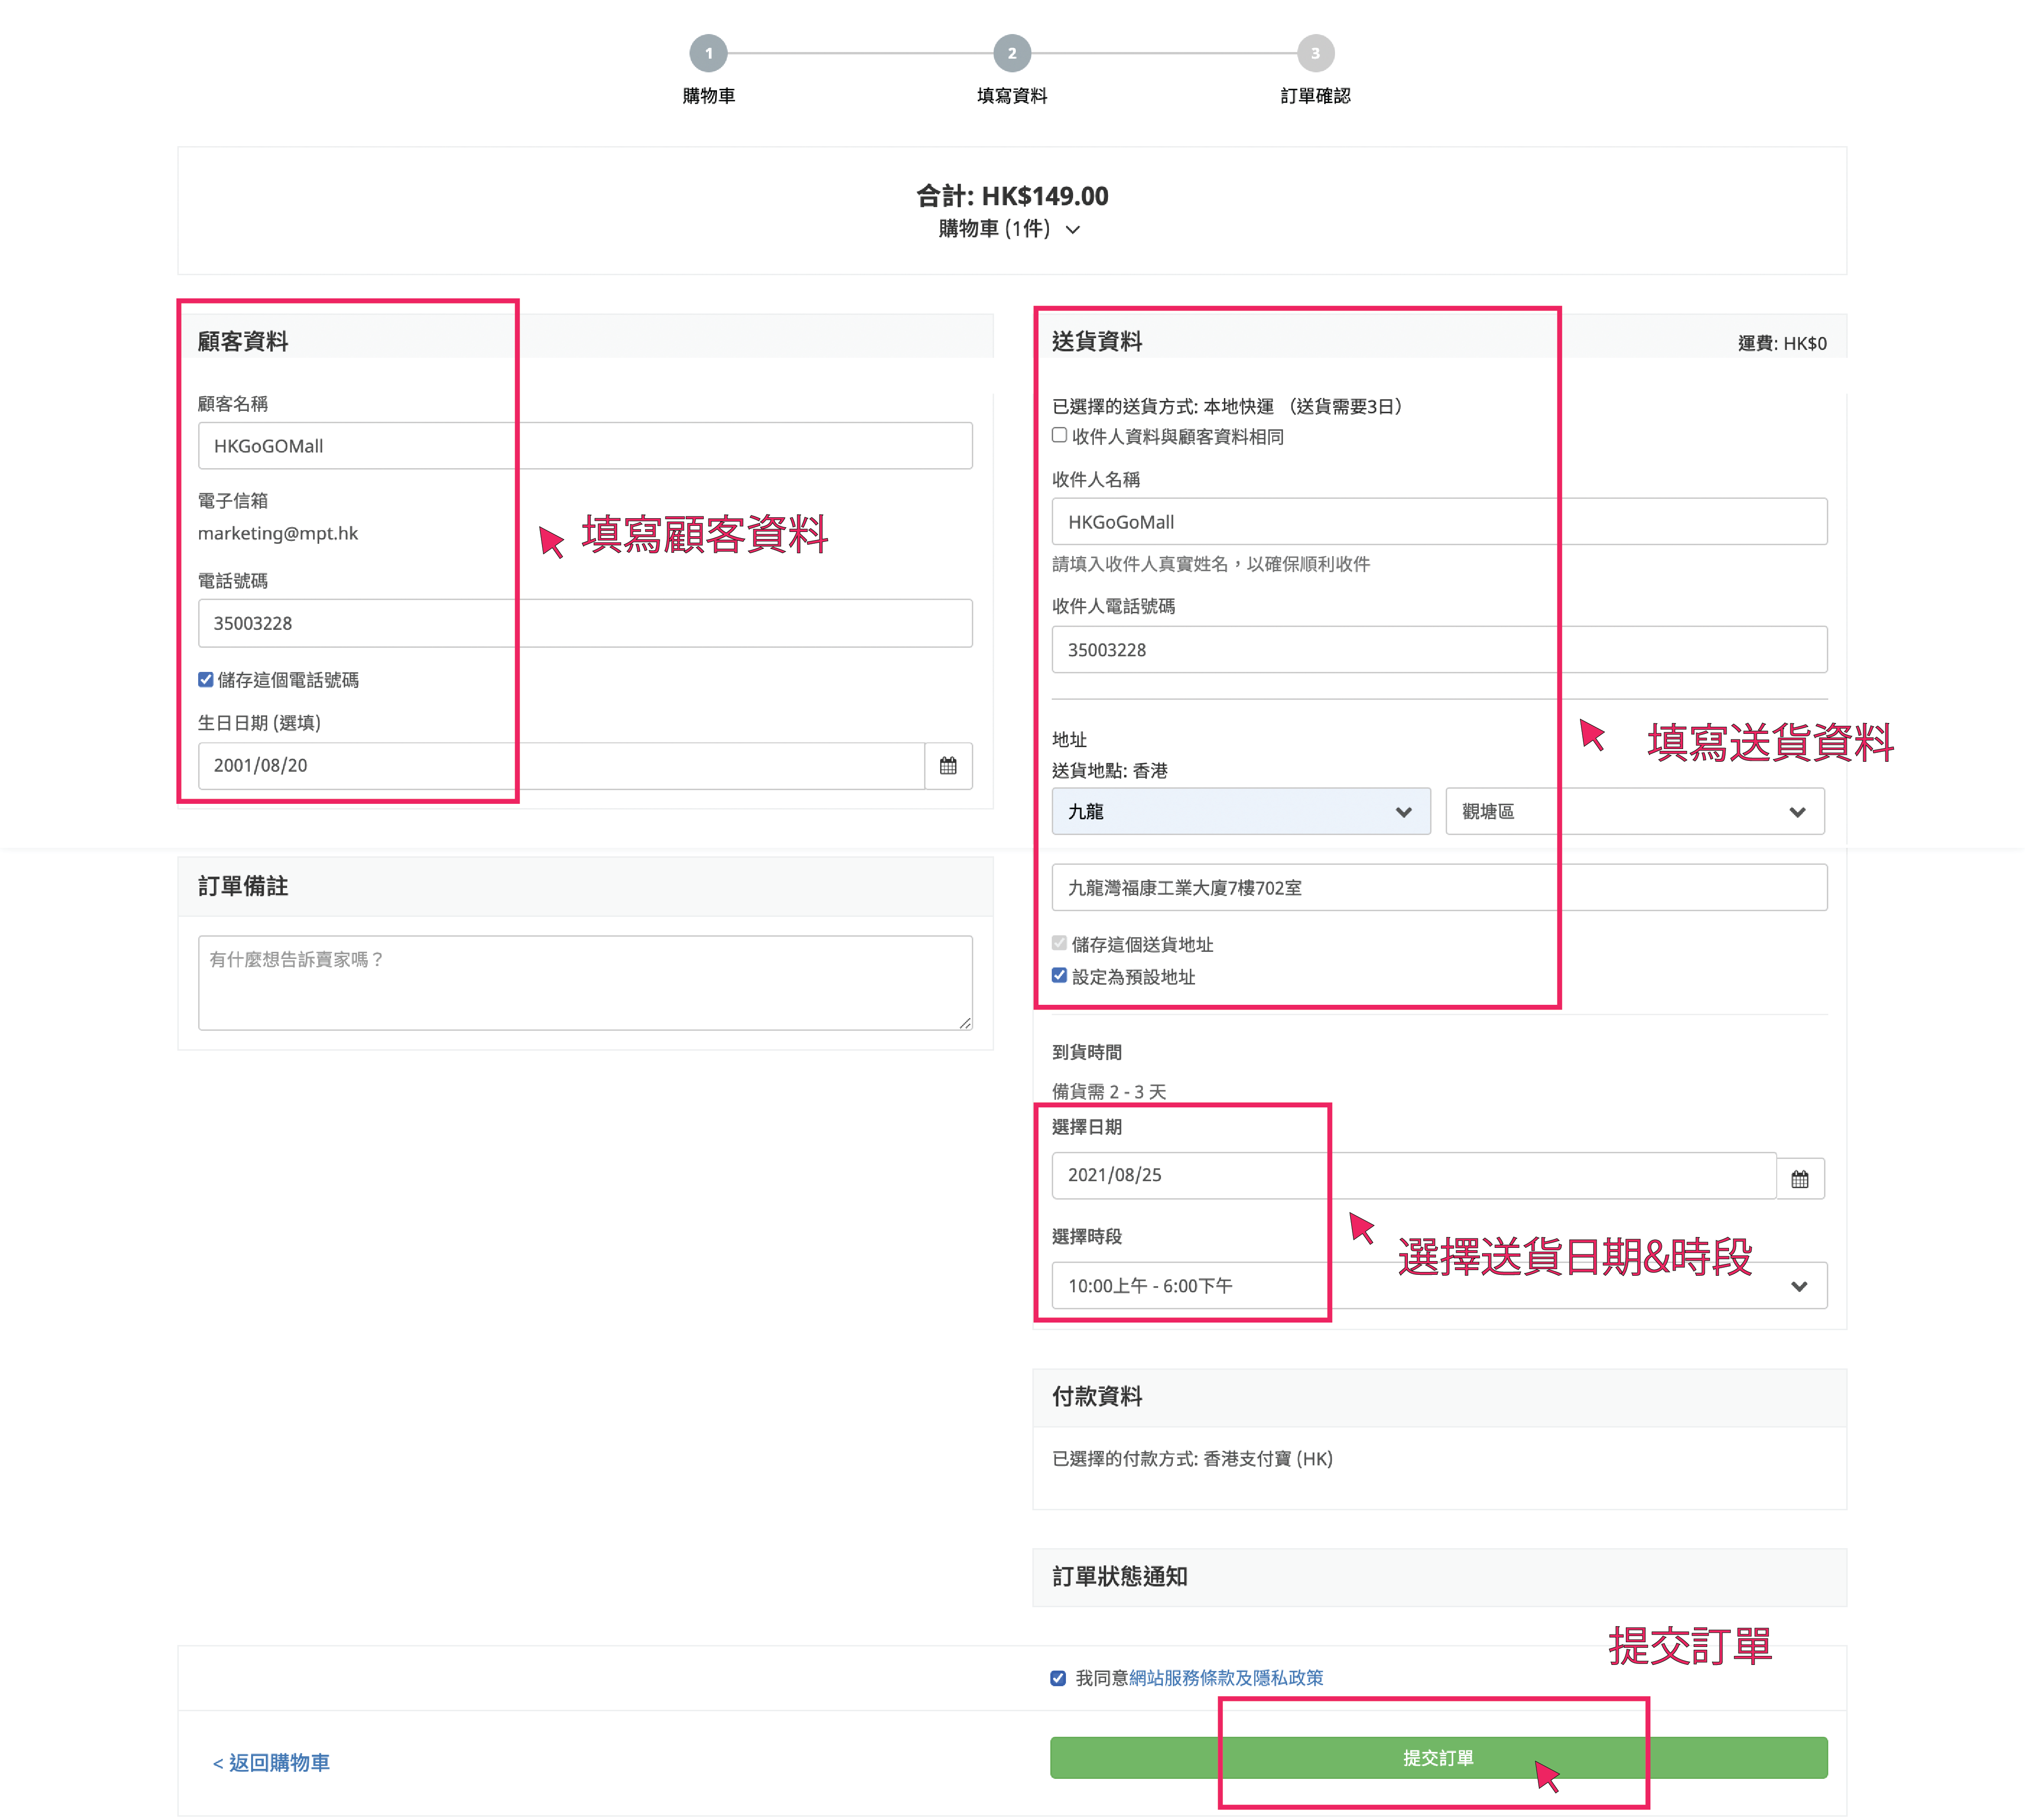Toggle set as default address checkbox
This screenshot has height=1820, width=2025.
click(1060, 976)
